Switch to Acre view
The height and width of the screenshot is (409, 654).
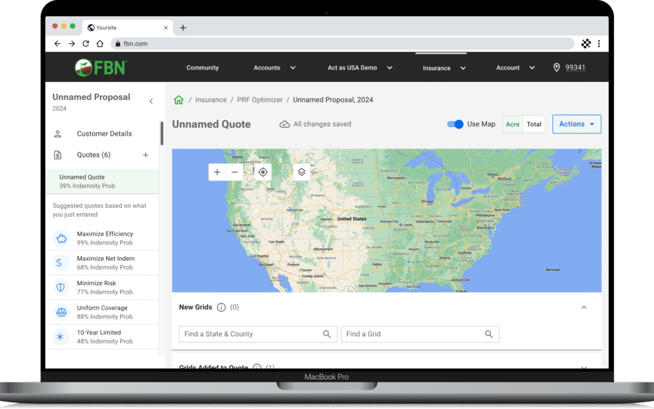[x=513, y=124]
